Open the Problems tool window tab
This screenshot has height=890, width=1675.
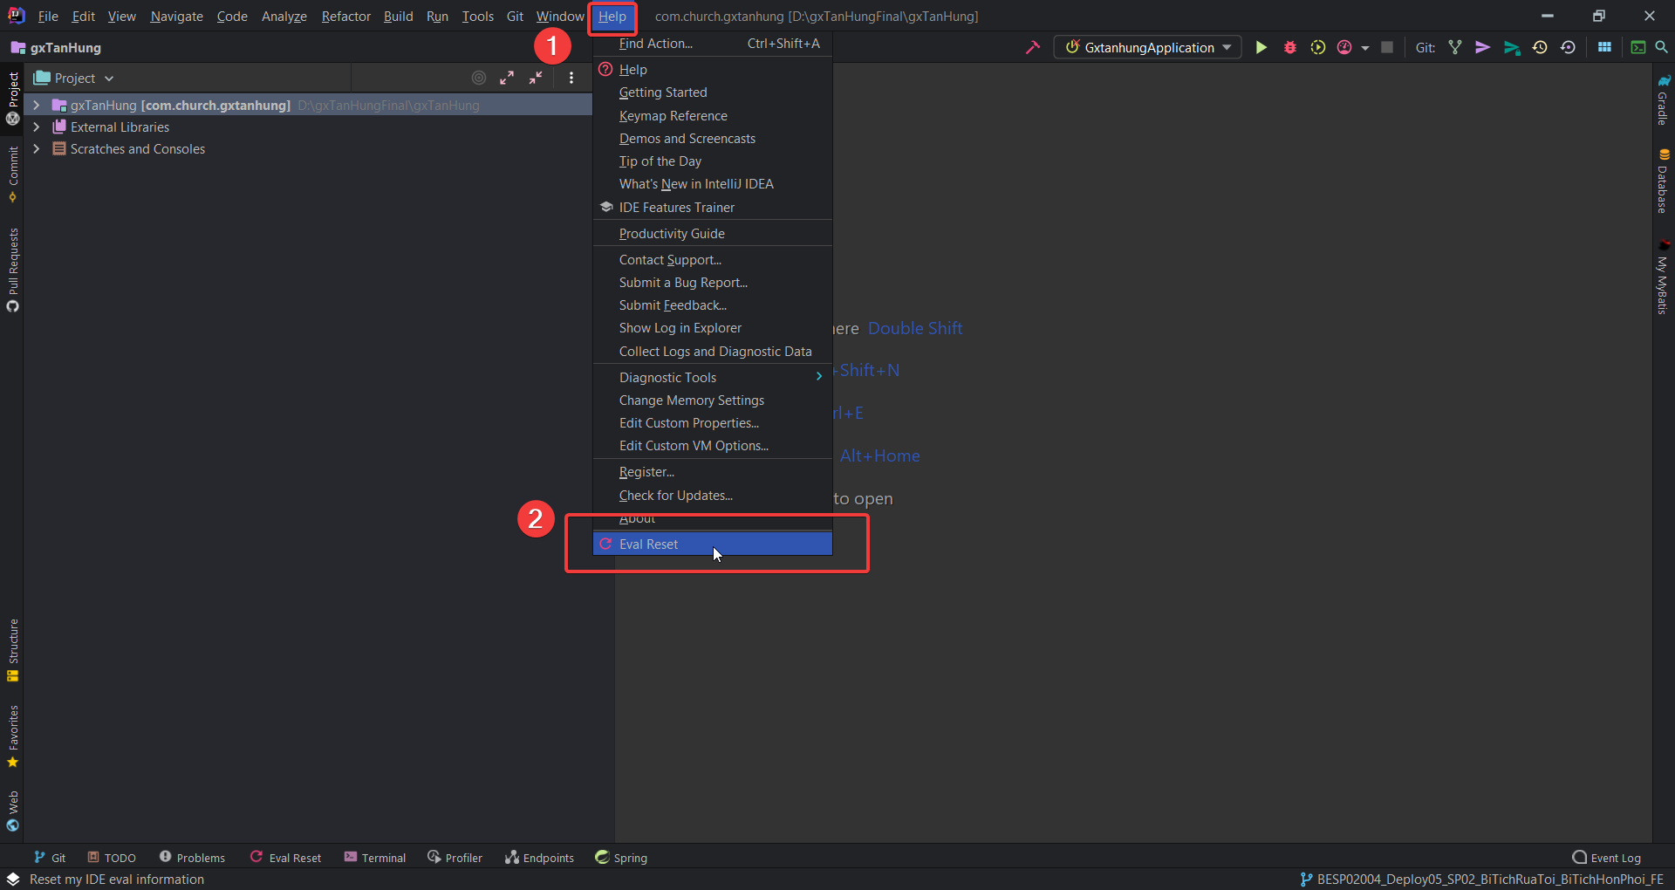point(192,858)
